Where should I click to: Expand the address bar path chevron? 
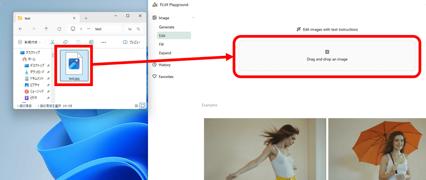pyautogui.click(x=81, y=29)
